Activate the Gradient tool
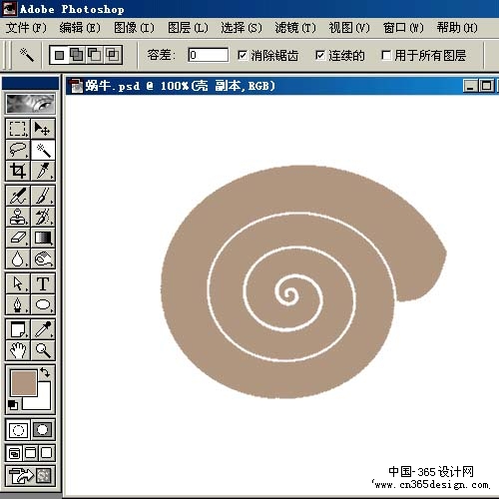The width and height of the screenshot is (499, 499). (x=43, y=238)
